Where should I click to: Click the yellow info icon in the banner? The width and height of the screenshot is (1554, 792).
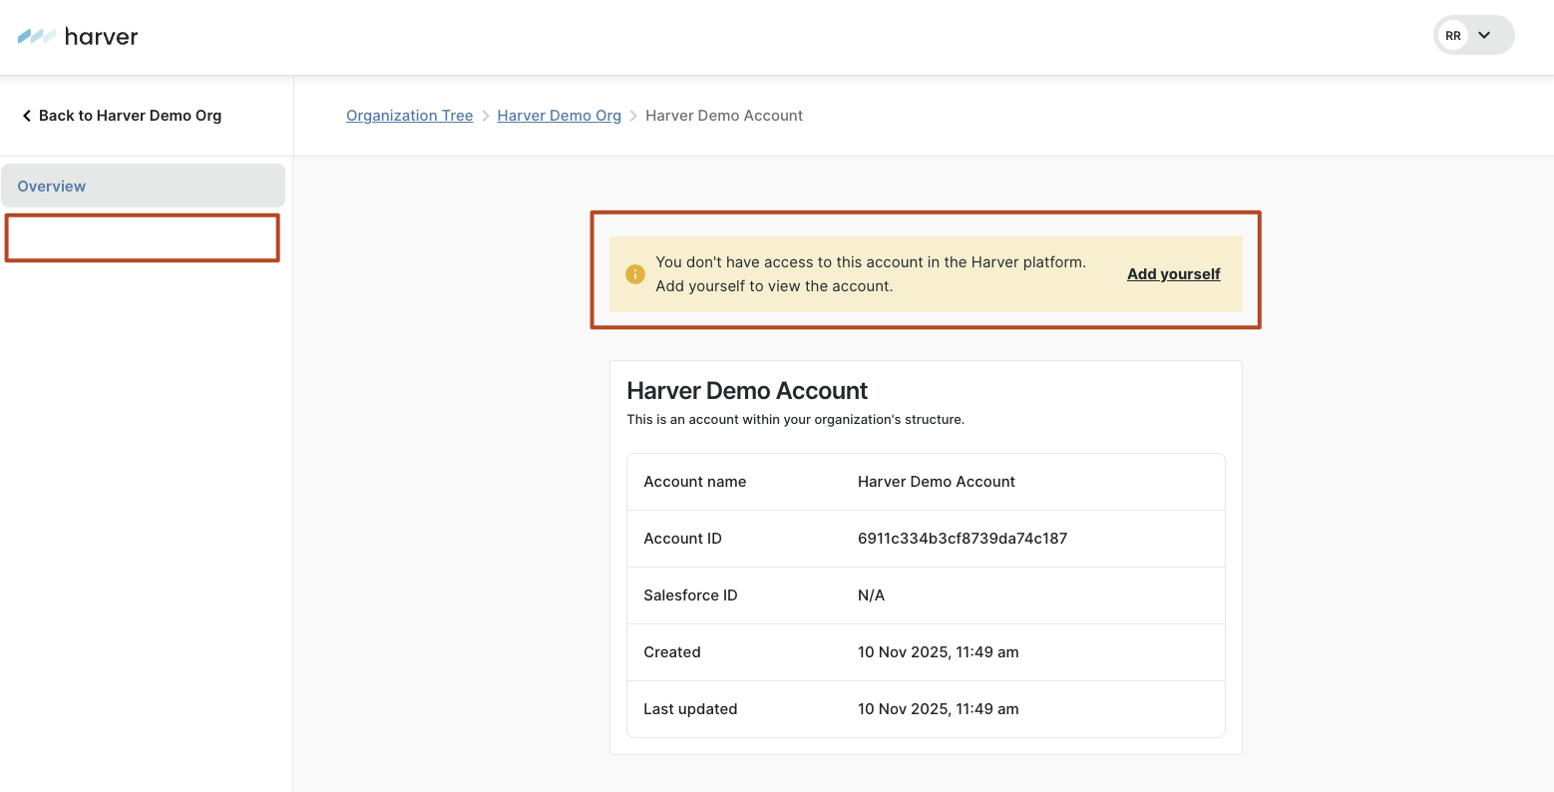[x=634, y=274]
